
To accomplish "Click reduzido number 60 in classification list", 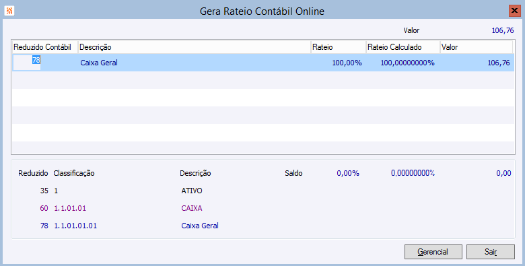I will 44,208.
